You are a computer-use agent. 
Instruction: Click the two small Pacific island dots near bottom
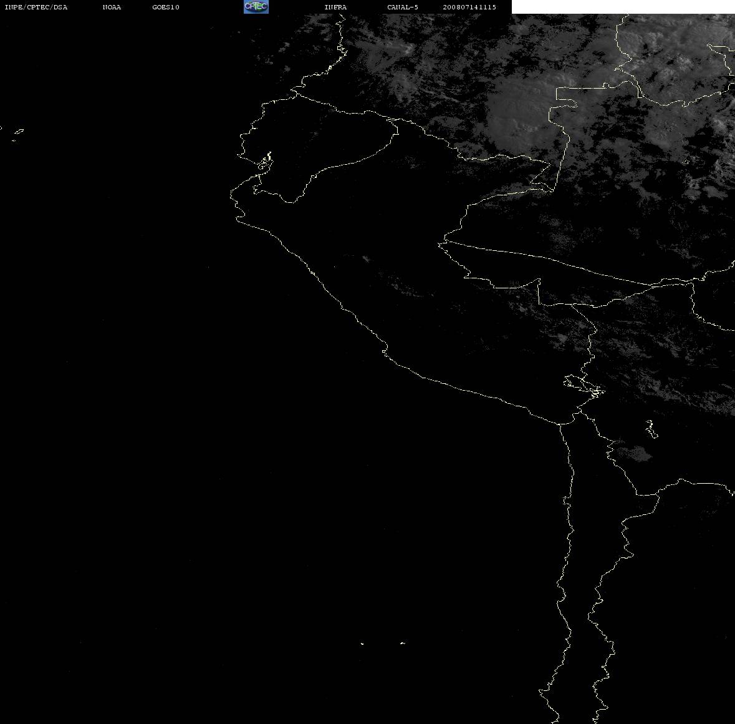[x=382, y=643]
